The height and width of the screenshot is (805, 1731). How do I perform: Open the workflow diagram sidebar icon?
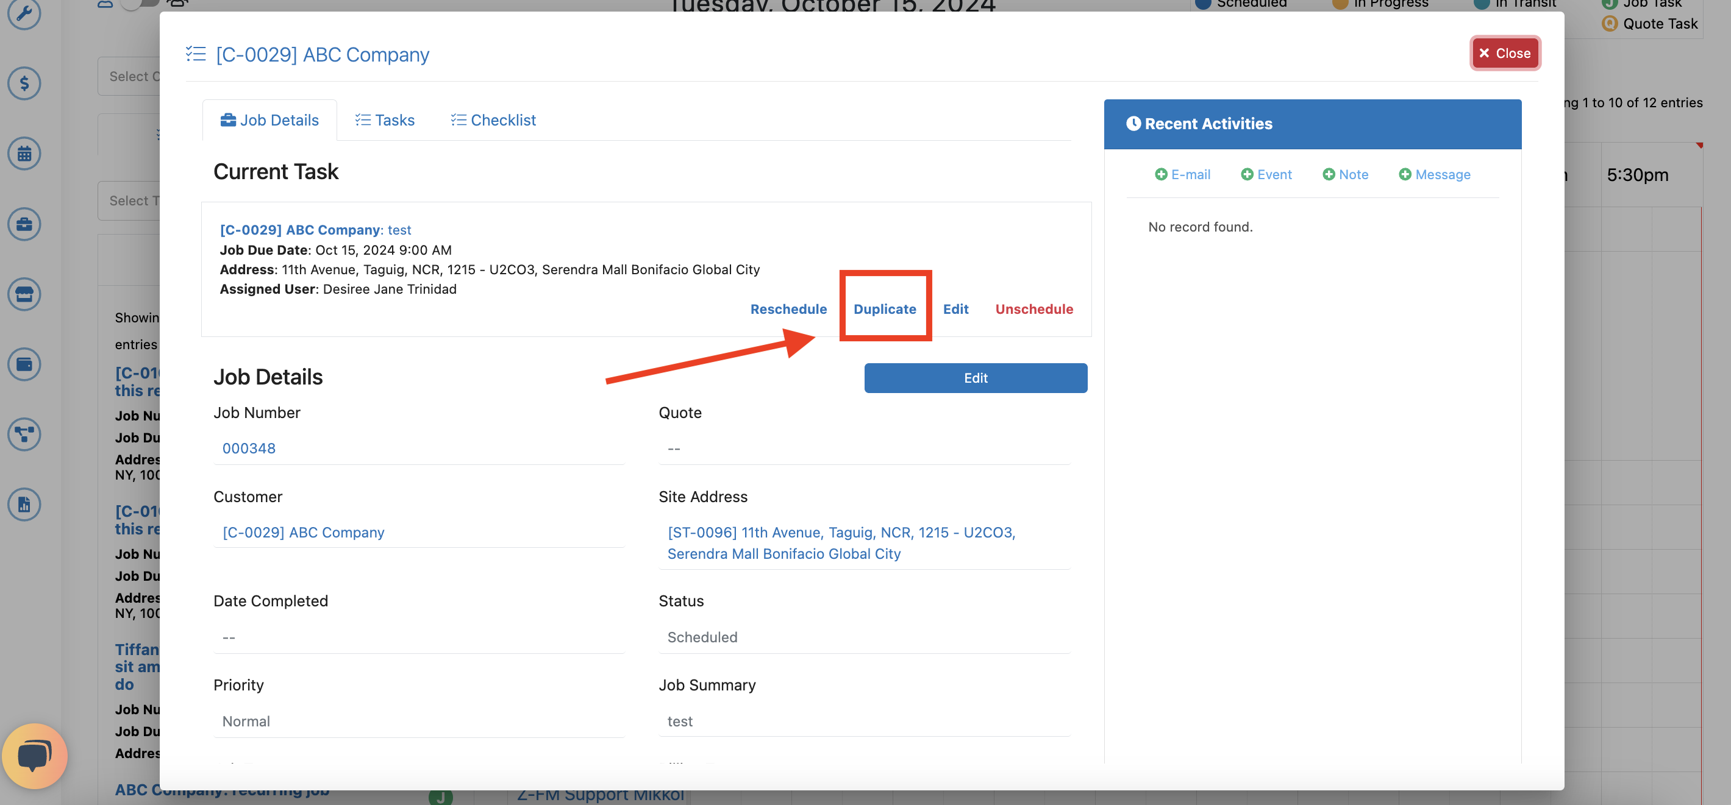click(24, 434)
